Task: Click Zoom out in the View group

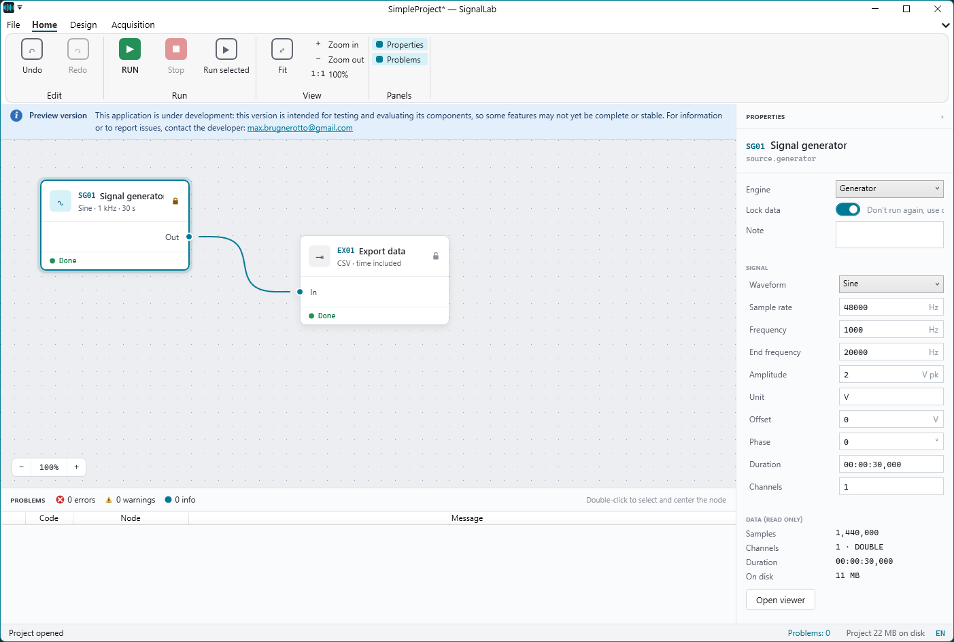Action: pyautogui.click(x=339, y=60)
